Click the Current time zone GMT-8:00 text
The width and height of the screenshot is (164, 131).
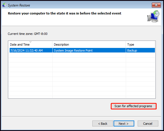point(27,34)
